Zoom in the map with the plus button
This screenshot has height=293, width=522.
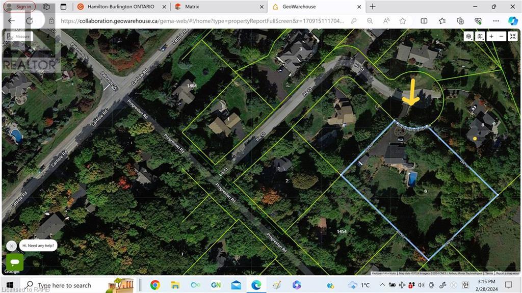491,36
